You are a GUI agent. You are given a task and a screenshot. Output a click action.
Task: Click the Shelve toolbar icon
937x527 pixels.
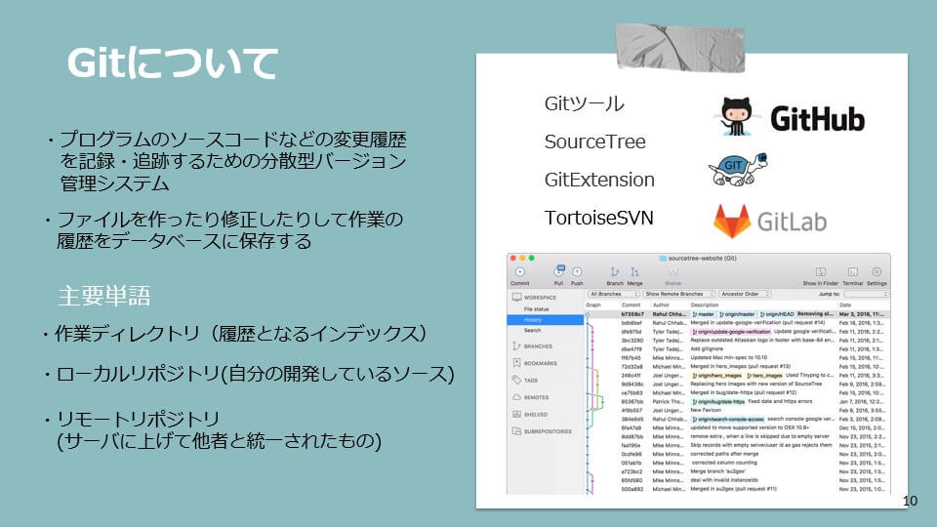click(672, 272)
